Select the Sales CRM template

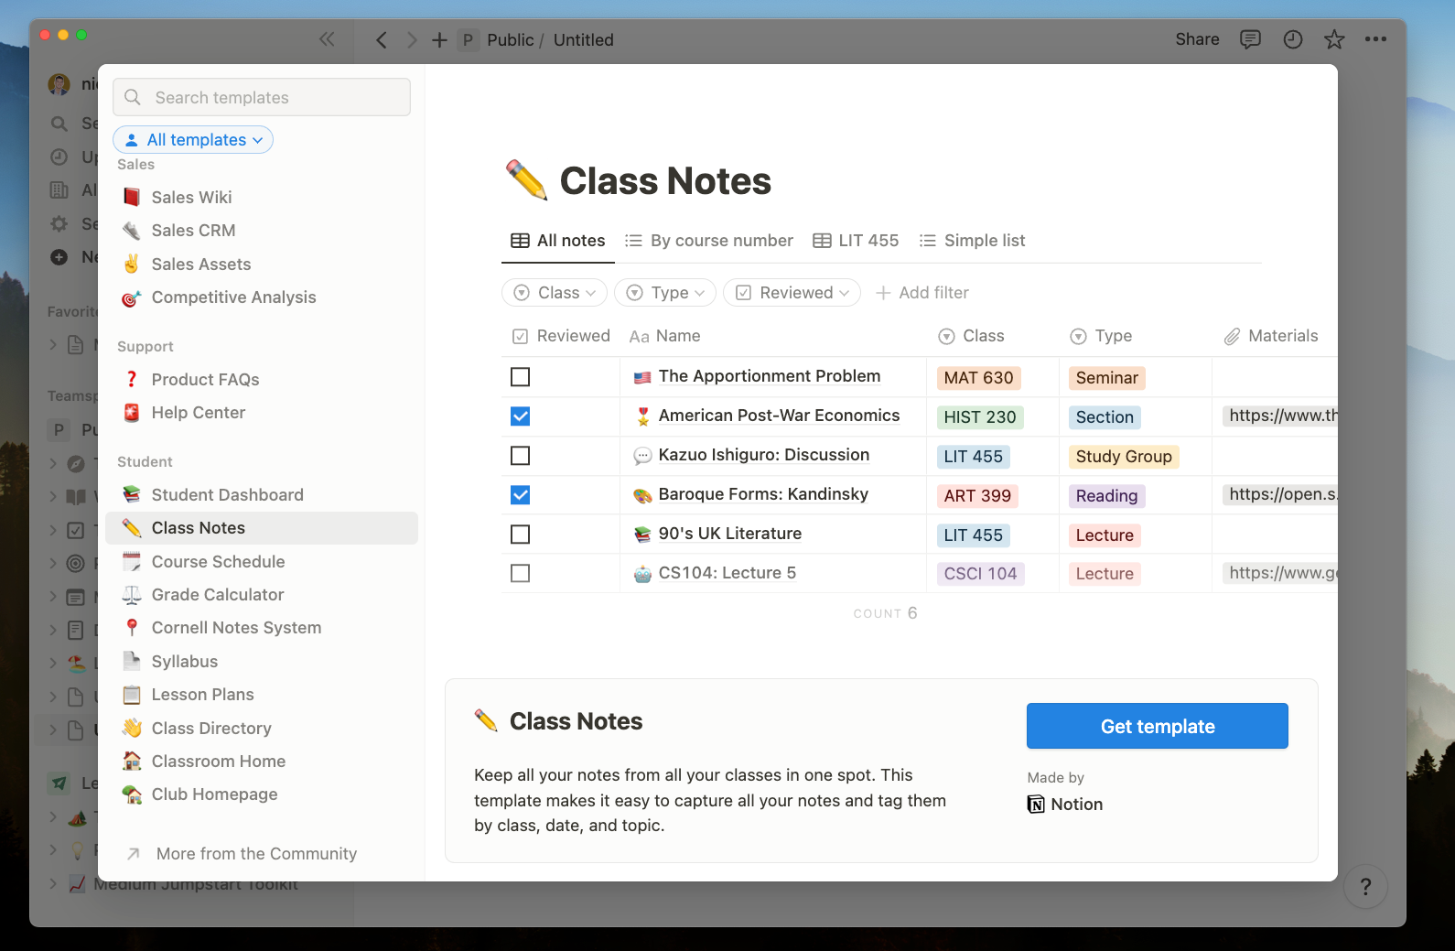click(262, 231)
